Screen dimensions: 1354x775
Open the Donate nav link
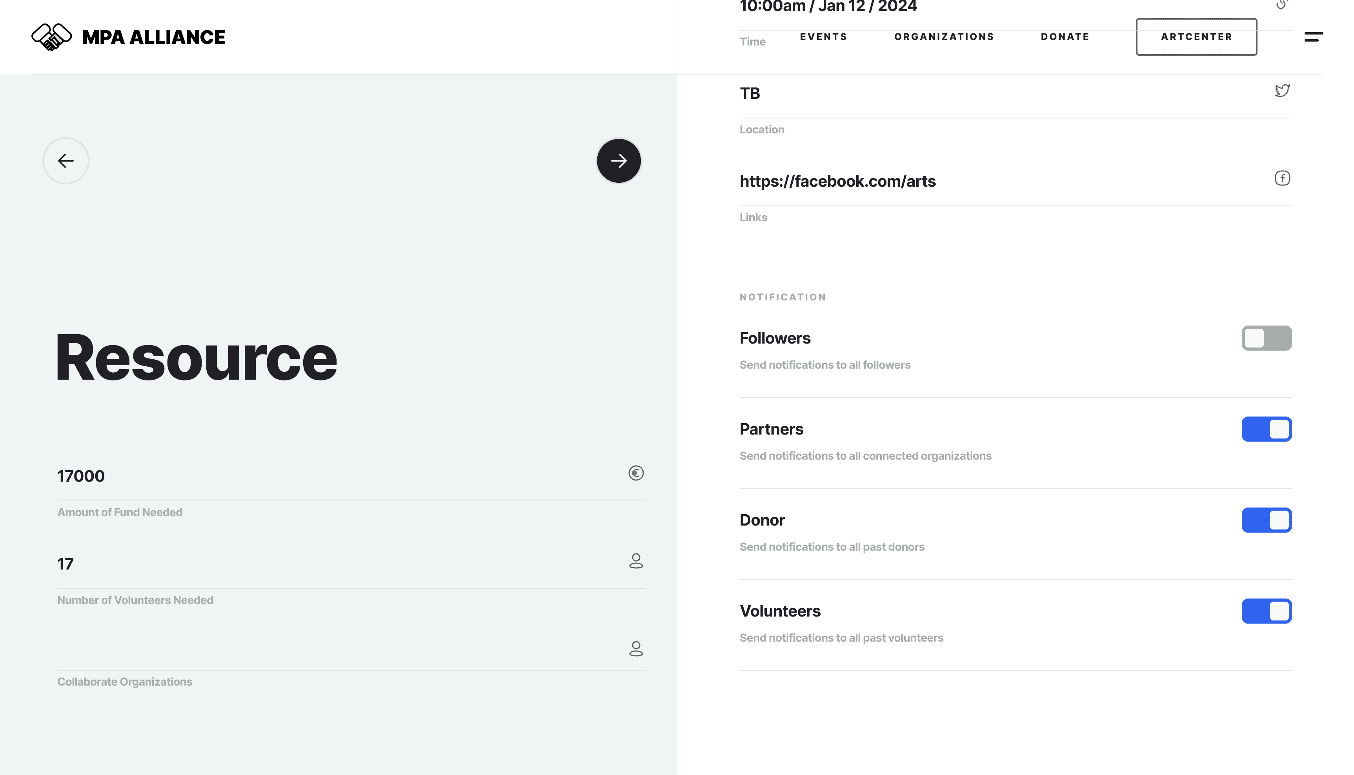click(1065, 37)
